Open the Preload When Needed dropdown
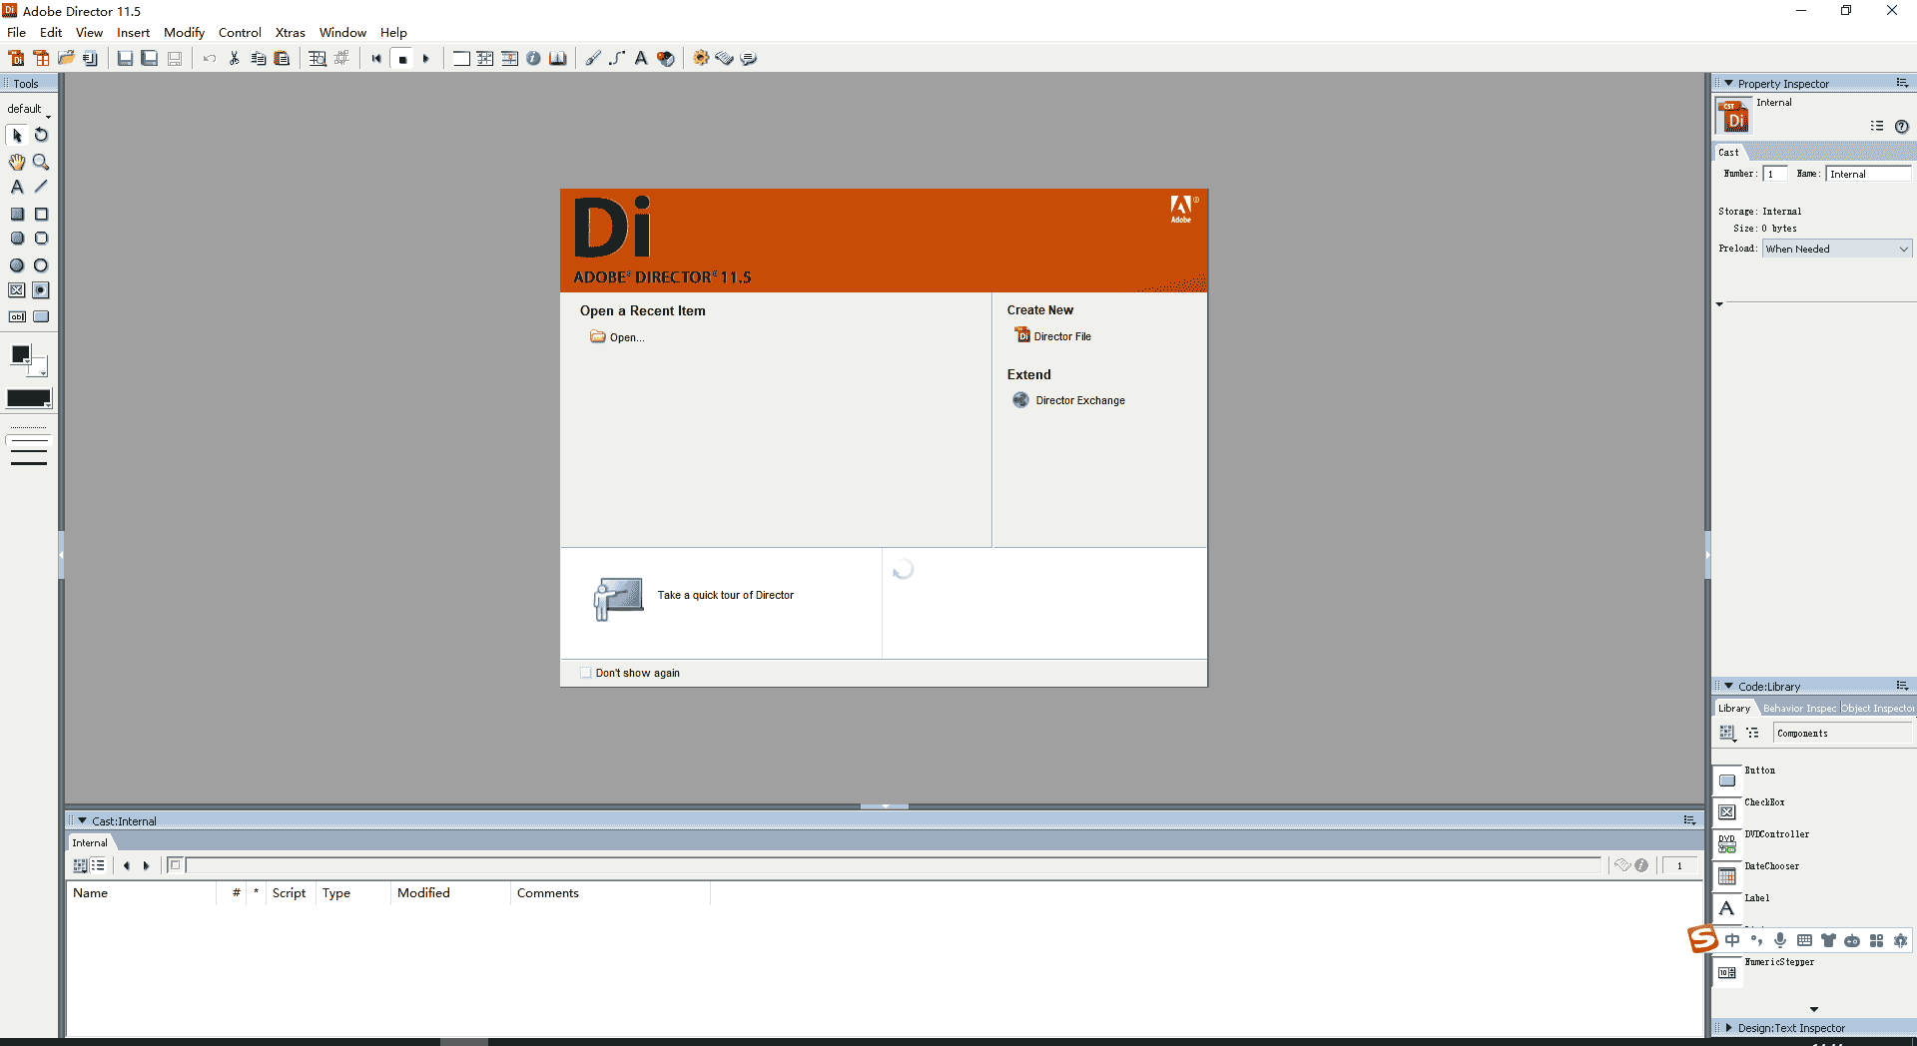The image size is (1917, 1046). [x=1837, y=249]
